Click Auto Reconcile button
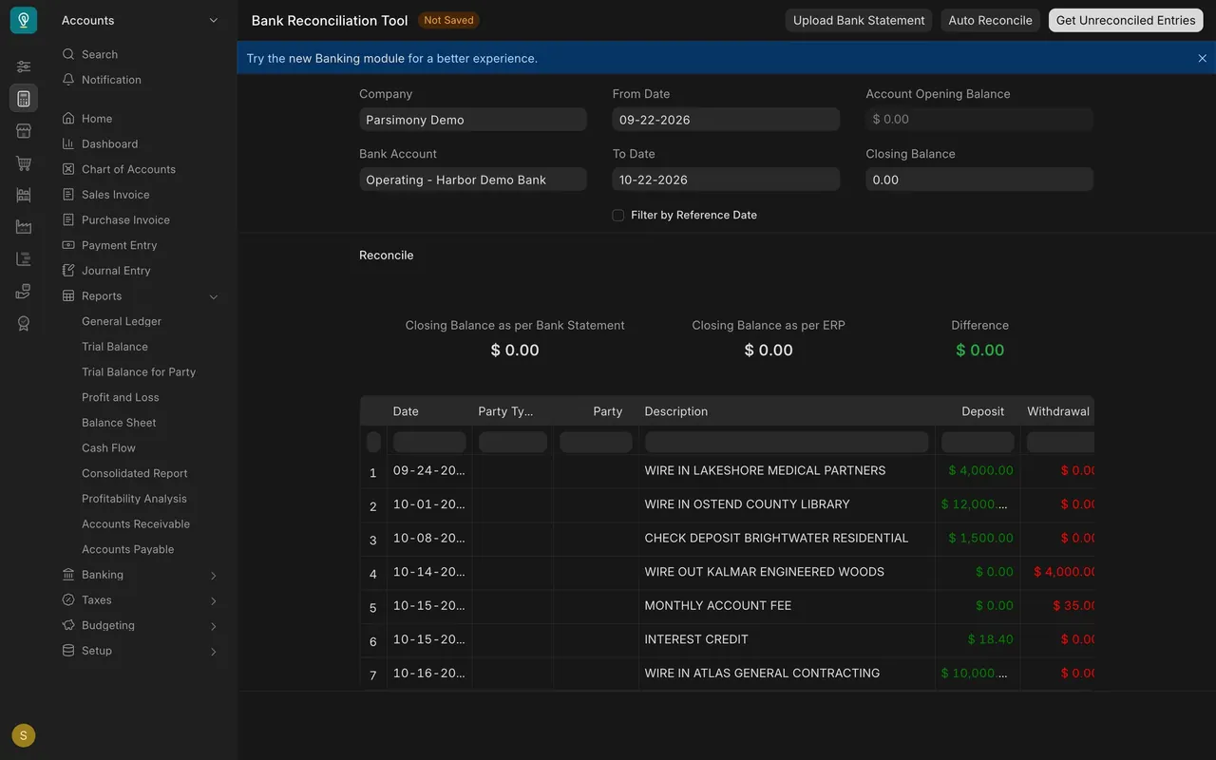 click(990, 20)
